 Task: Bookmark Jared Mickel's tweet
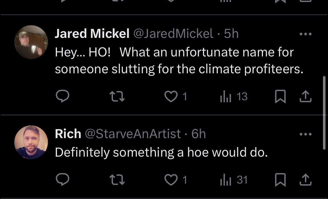[x=280, y=97]
